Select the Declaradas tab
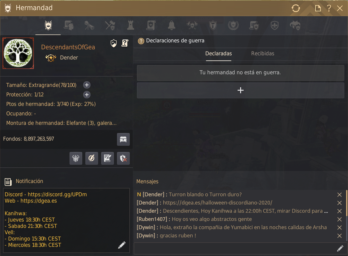The image size is (348, 256). point(219,54)
